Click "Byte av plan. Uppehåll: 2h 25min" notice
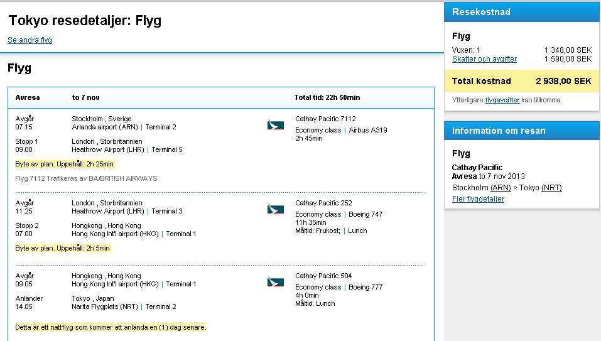The image size is (601, 341). click(x=65, y=164)
